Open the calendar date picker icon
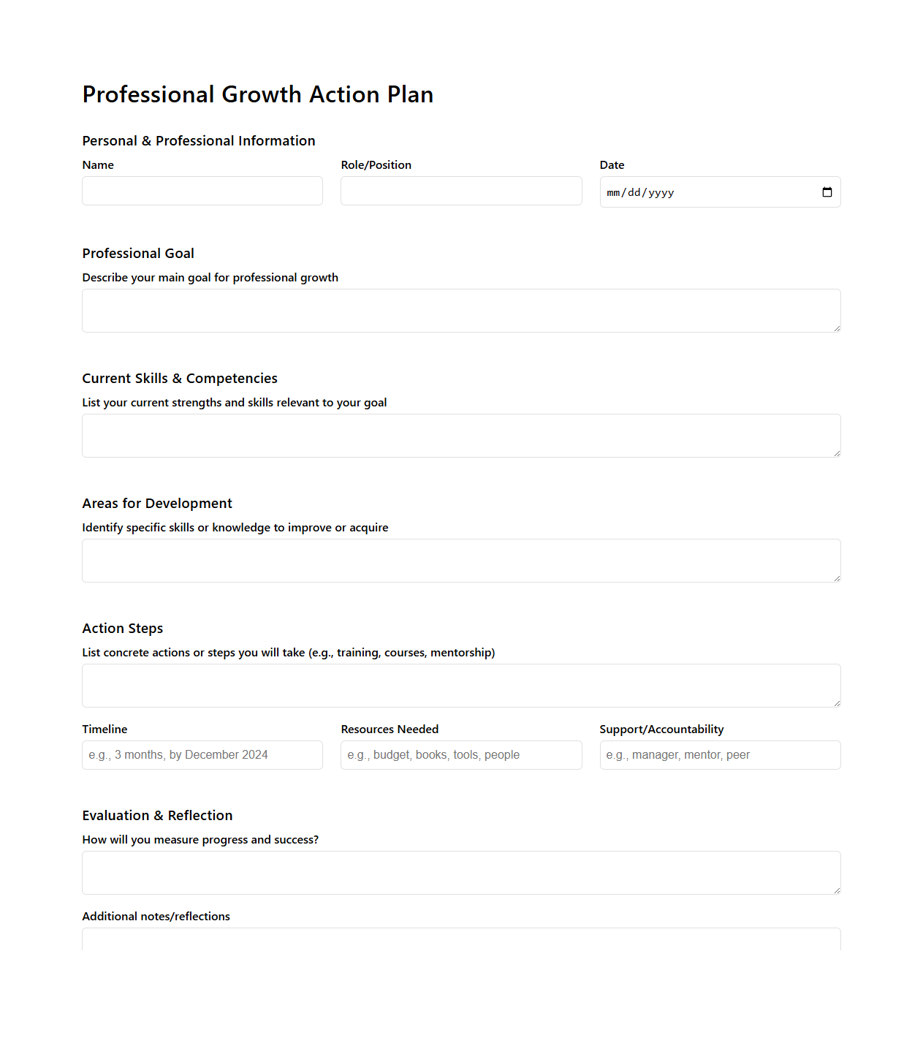923x1046 pixels. (827, 192)
